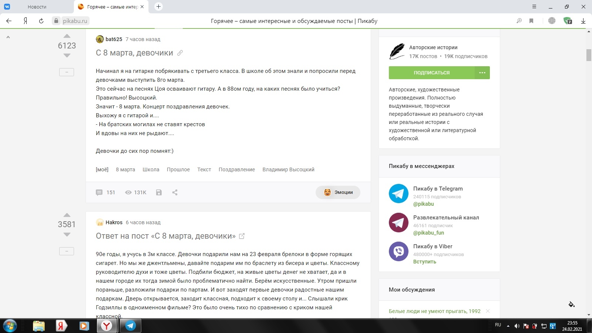The width and height of the screenshot is (592, 333).
Task: Open the bat625 profile link
Action: pyautogui.click(x=114, y=39)
